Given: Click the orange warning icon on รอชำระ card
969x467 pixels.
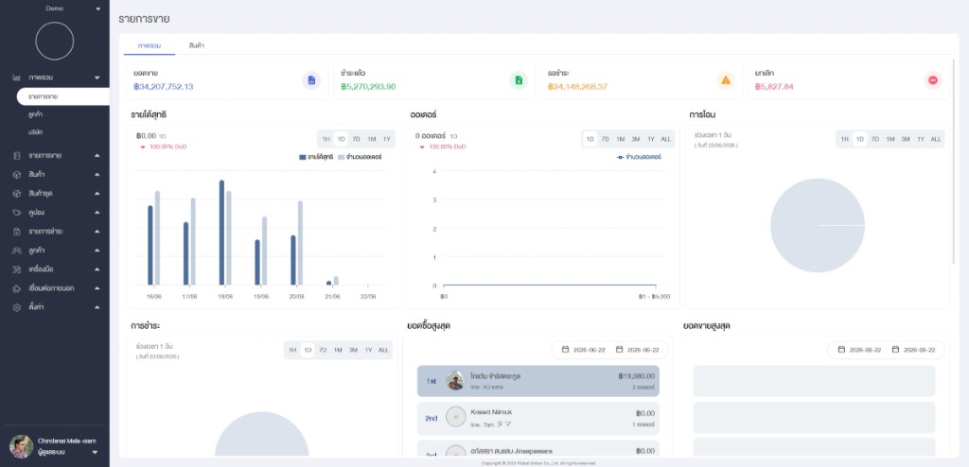Looking at the screenshot, I should 726,80.
